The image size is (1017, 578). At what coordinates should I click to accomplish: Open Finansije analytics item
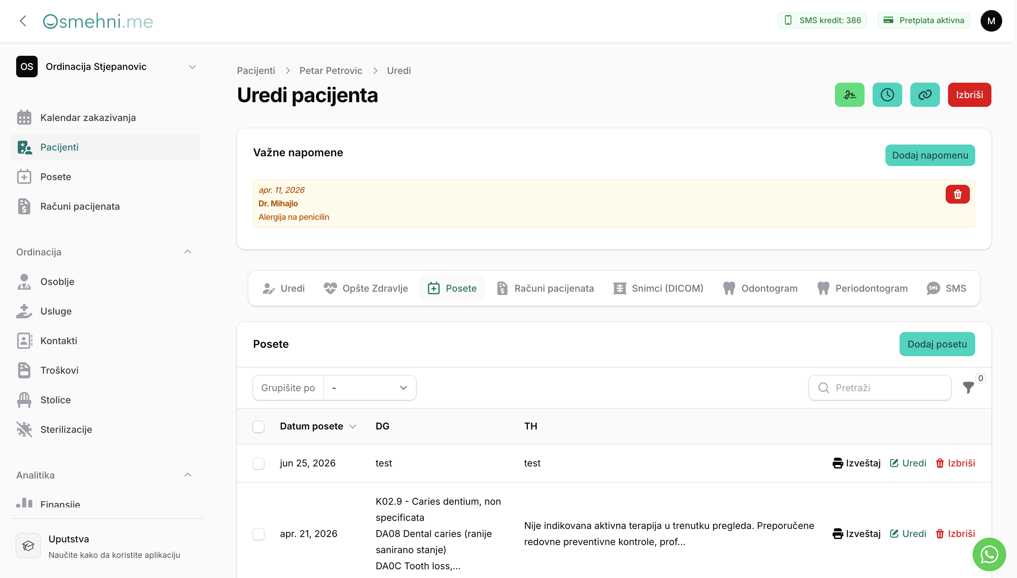105,504
